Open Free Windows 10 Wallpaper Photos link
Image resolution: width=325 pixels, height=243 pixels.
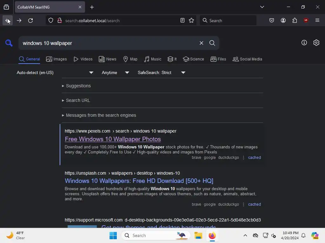113,139
